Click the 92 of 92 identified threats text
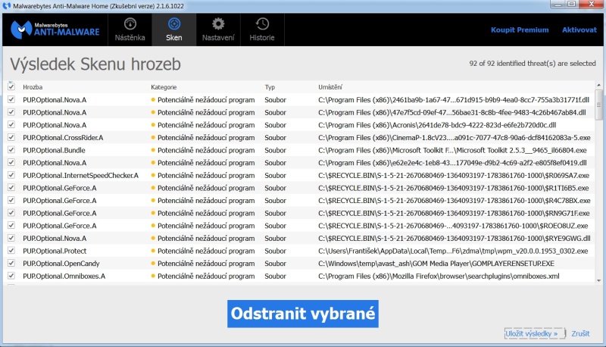The image size is (606, 347). (533, 64)
